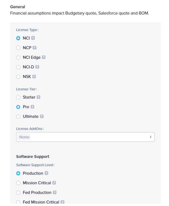Click the NCI-D help icon
Screen dimensions: 169x206
37,67
